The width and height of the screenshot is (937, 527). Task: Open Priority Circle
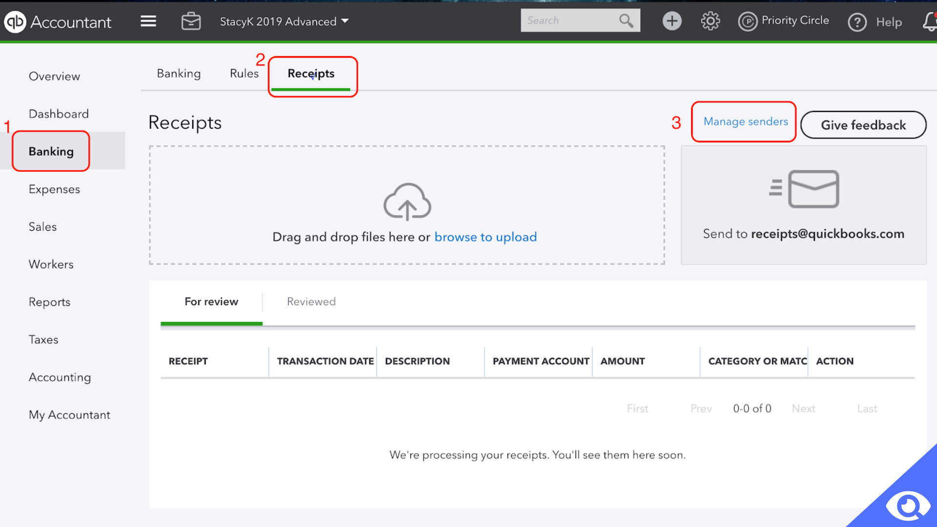point(783,21)
